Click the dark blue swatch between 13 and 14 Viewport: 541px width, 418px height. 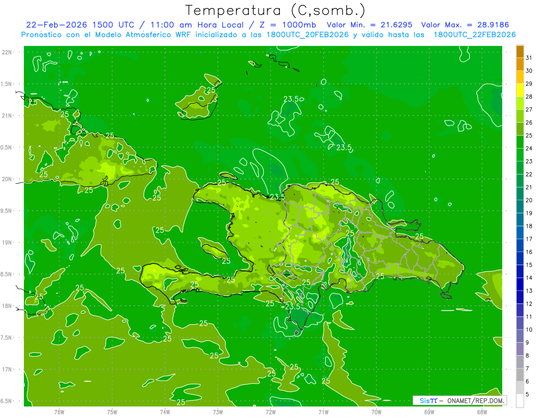(520, 285)
